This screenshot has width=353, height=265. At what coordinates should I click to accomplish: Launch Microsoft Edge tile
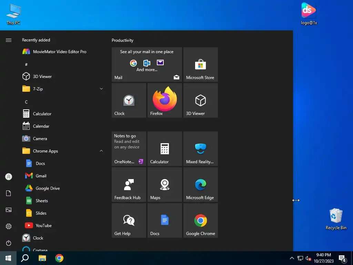click(x=201, y=185)
